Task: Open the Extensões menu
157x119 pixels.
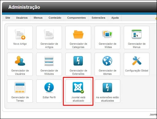Action: point(98,18)
